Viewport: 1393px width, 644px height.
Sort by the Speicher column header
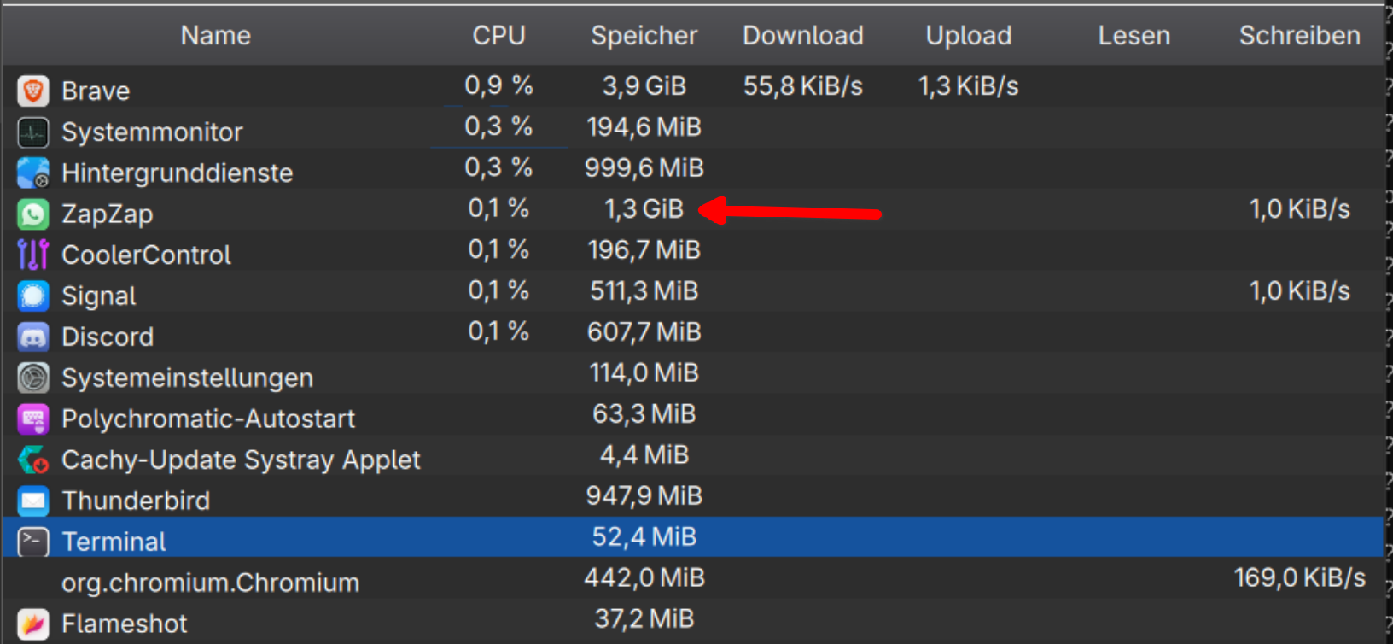(x=644, y=36)
